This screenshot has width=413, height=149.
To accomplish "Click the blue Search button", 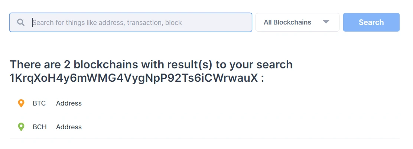I will (x=371, y=22).
